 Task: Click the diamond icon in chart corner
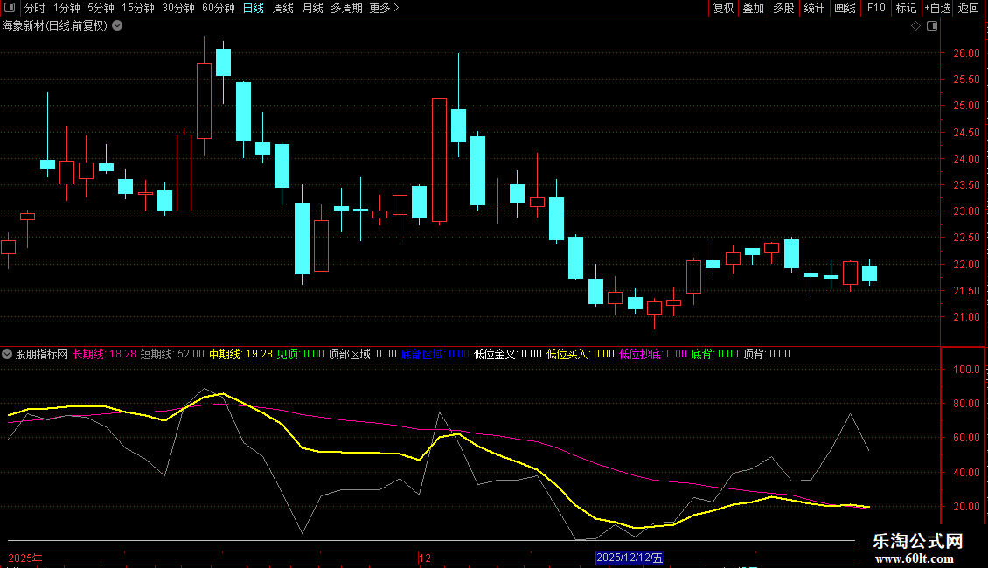coord(916,26)
